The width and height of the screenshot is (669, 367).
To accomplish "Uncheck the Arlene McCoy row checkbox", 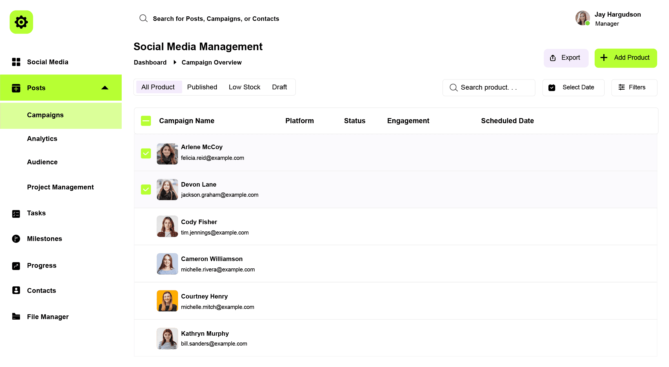I will coord(146,154).
